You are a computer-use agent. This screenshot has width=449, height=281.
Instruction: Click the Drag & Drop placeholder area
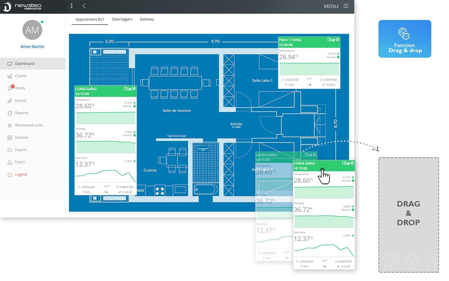pos(408,215)
